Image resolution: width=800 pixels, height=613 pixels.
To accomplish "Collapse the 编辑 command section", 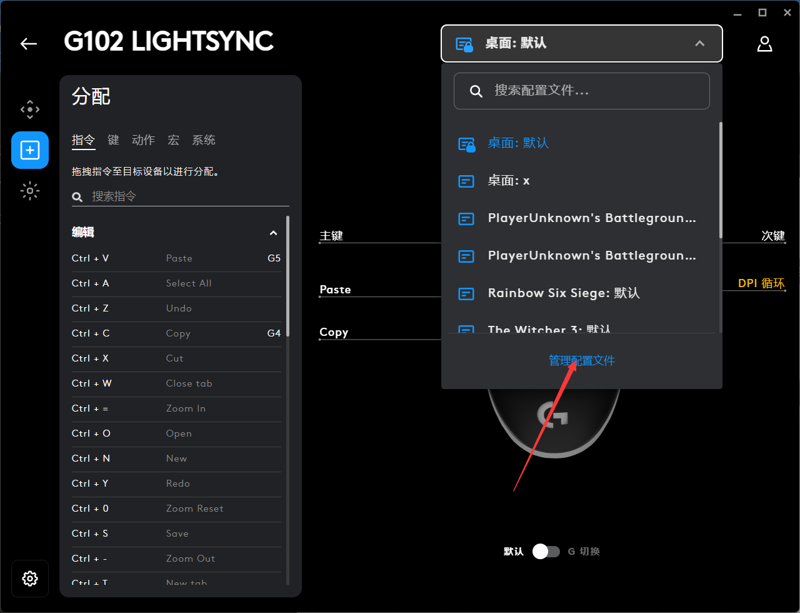I will 273,233.
